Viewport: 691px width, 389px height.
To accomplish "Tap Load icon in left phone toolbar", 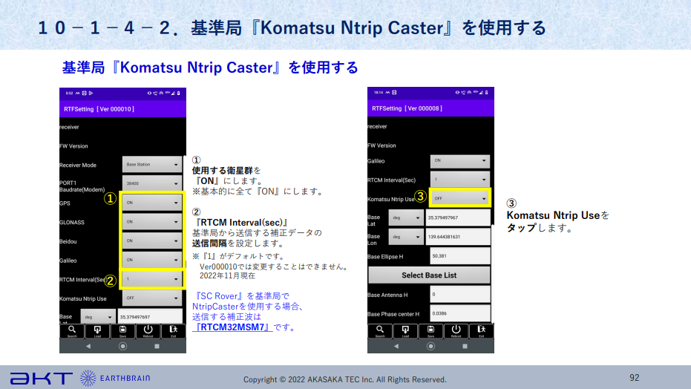I will tap(97, 331).
